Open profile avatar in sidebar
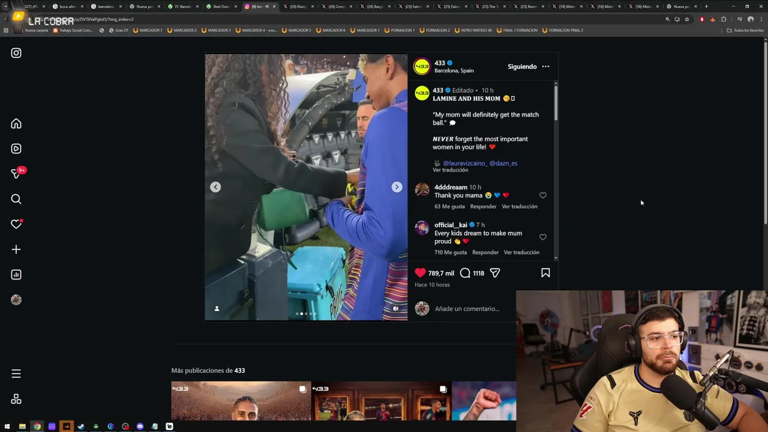 pos(16,300)
